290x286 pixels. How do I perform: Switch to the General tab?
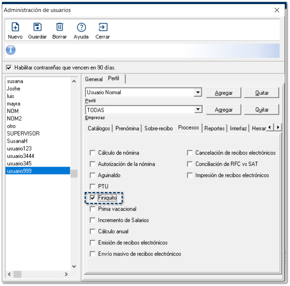click(94, 79)
